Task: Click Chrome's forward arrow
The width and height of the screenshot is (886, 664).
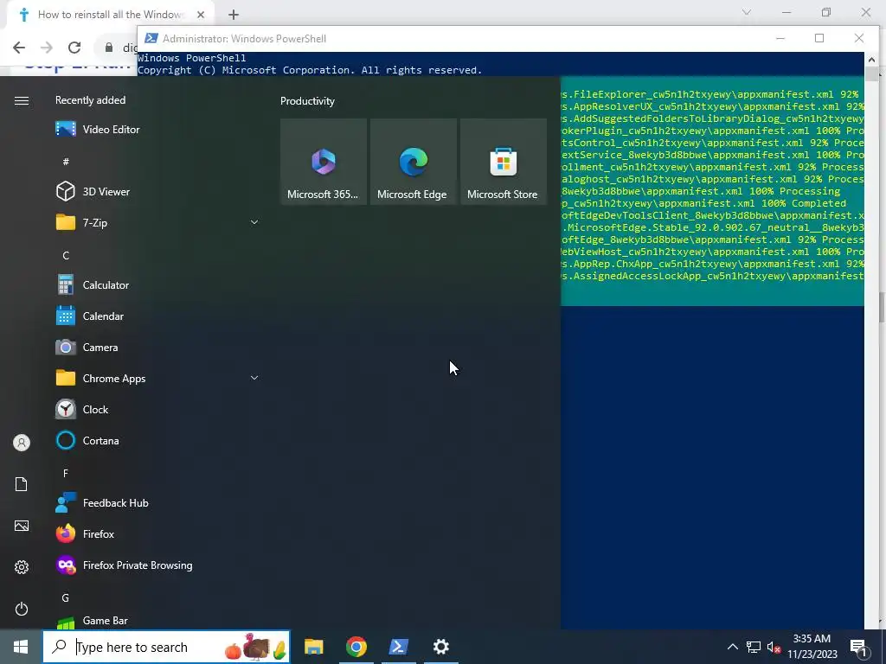Action: (47, 48)
